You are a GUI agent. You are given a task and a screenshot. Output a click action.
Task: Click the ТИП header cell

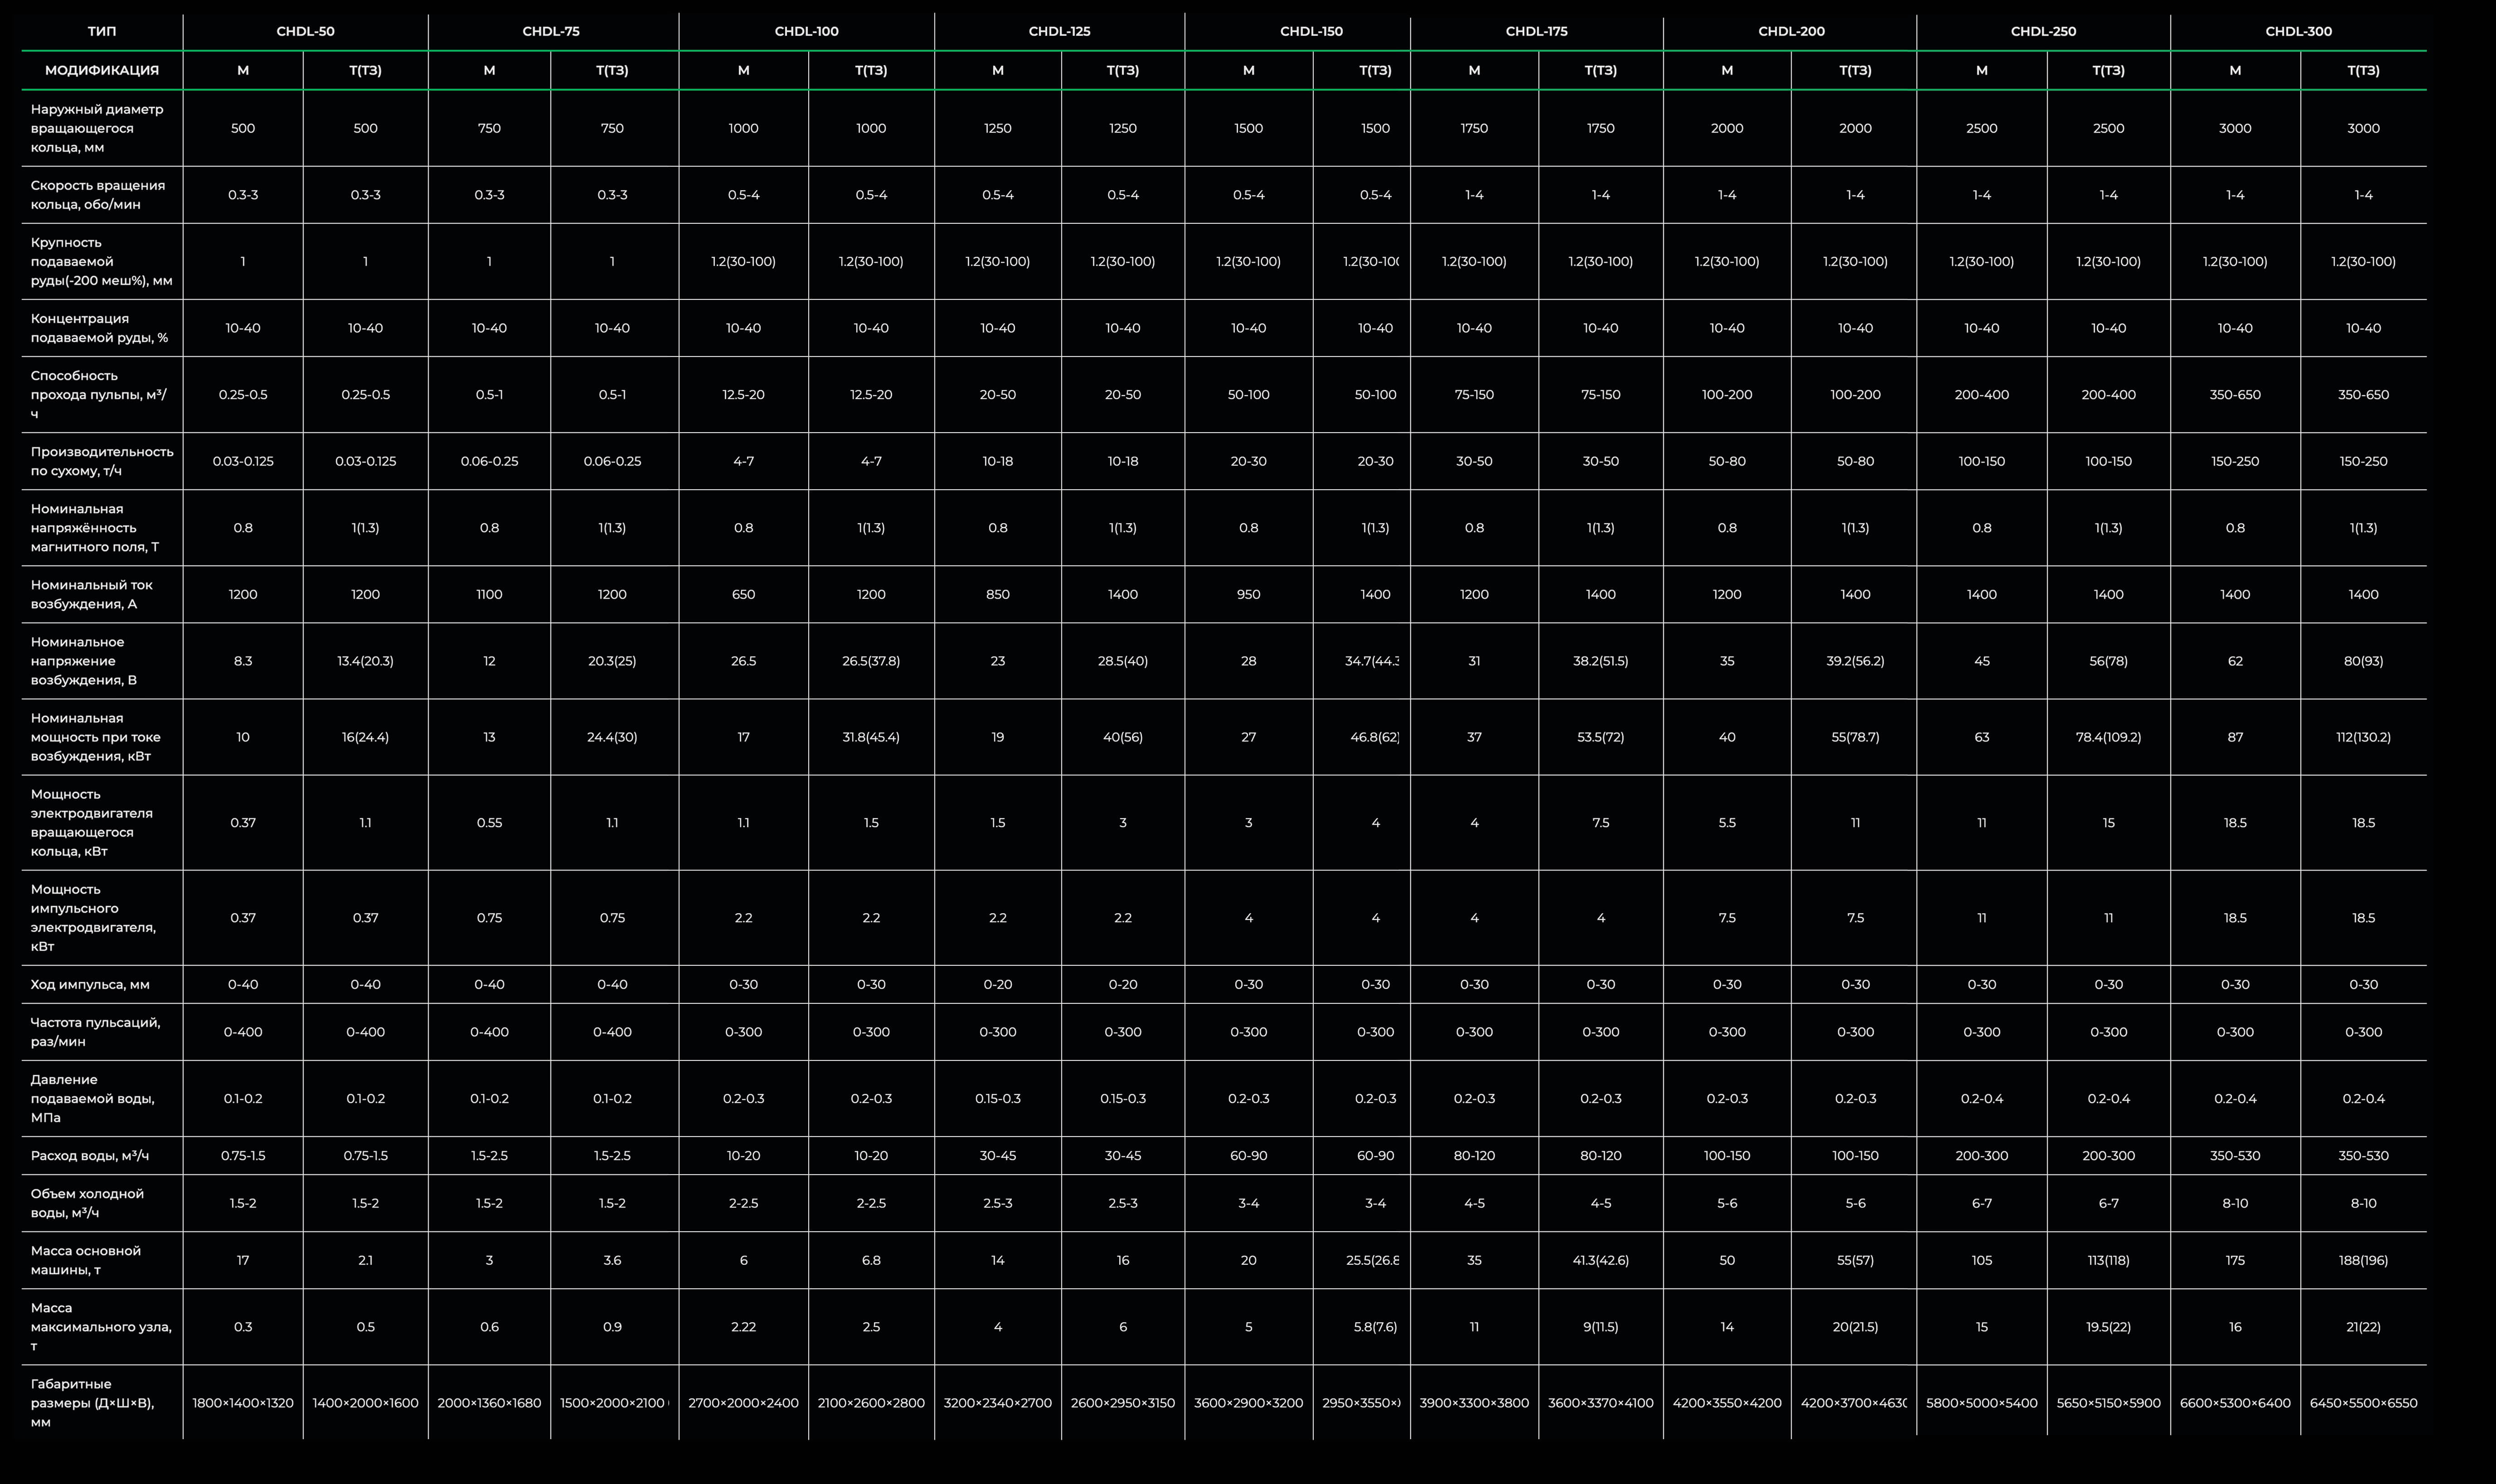click(x=102, y=31)
